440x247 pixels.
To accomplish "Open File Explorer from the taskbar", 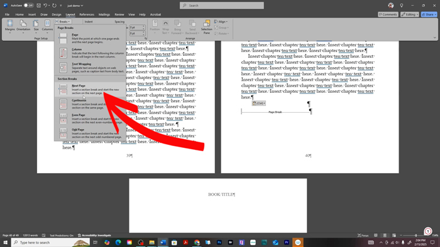I will click(x=152, y=242).
